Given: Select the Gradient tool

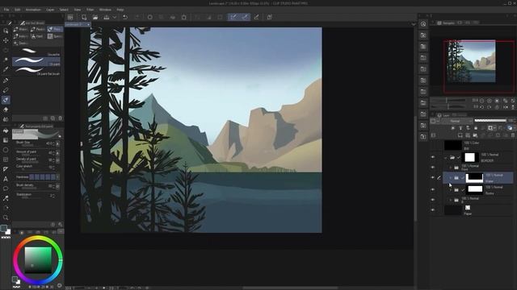Looking at the screenshot, I should [6, 140].
